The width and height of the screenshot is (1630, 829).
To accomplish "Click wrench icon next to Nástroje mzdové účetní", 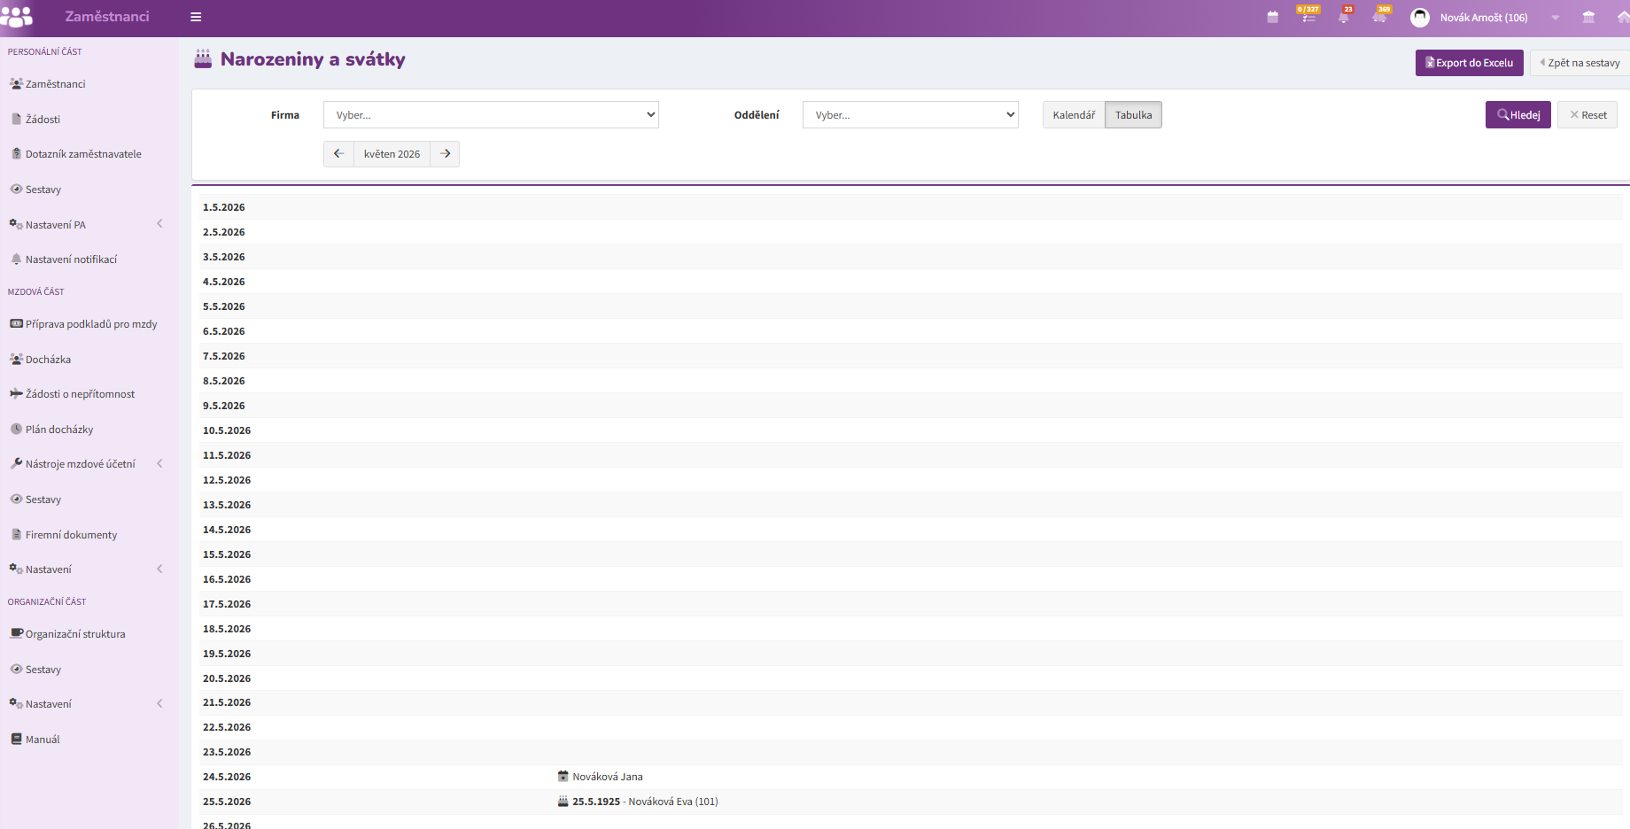I will click(x=16, y=463).
